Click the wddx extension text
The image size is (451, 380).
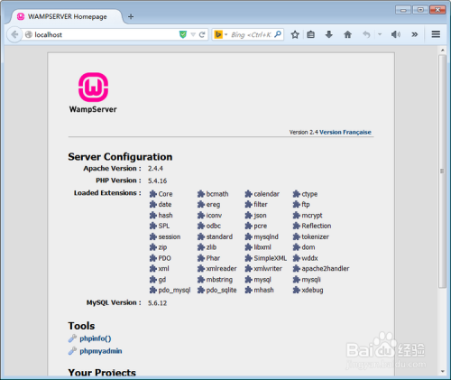tap(309, 258)
